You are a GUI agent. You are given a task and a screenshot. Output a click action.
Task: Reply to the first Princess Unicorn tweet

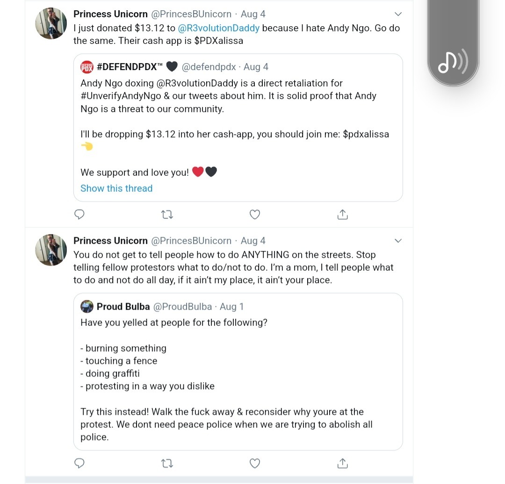[79, 215]
